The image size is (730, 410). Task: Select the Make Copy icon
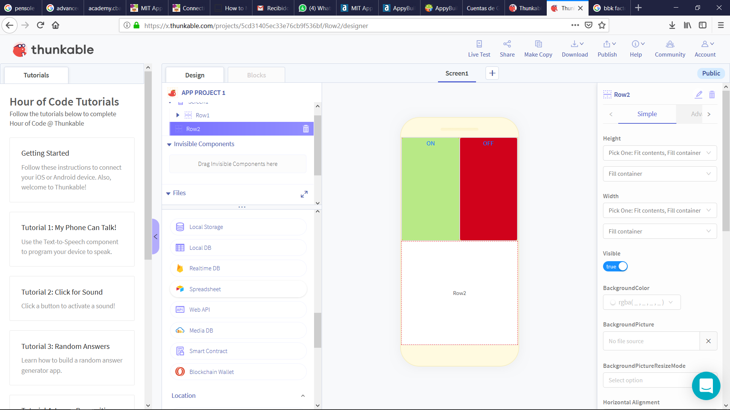(x=538, y=48)
